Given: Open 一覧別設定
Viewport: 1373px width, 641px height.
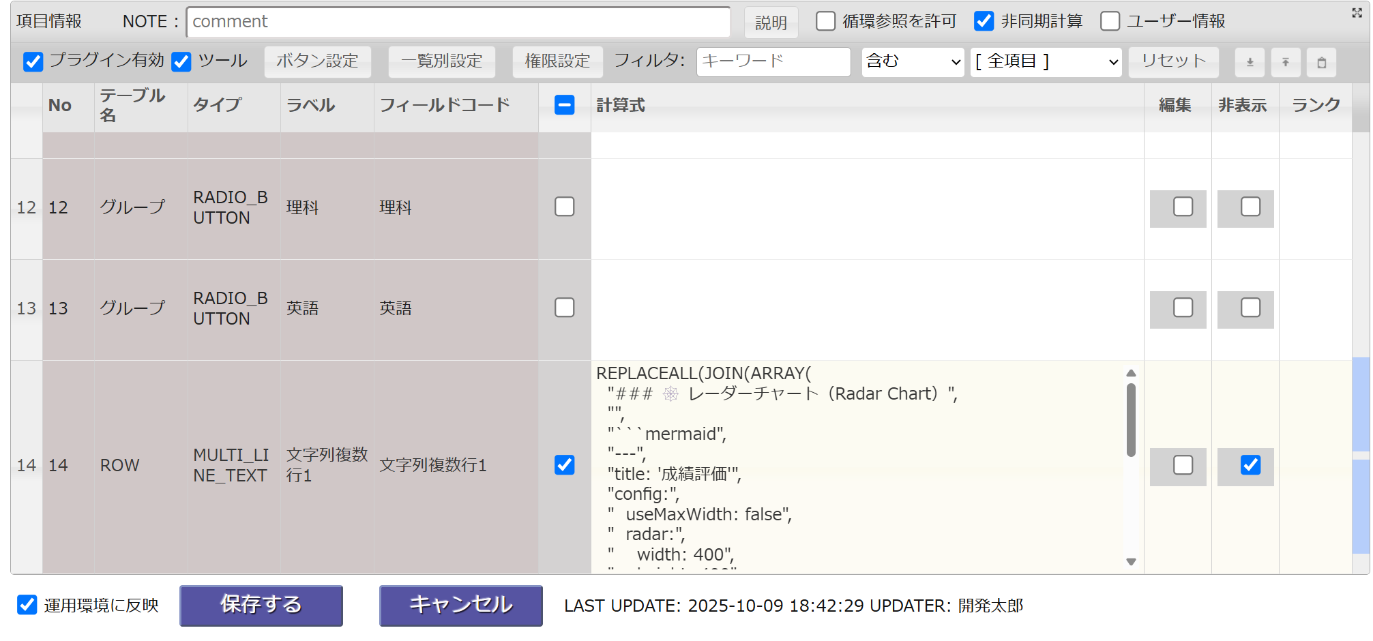Looking at the screenshot, I should (x=441, y=61).
